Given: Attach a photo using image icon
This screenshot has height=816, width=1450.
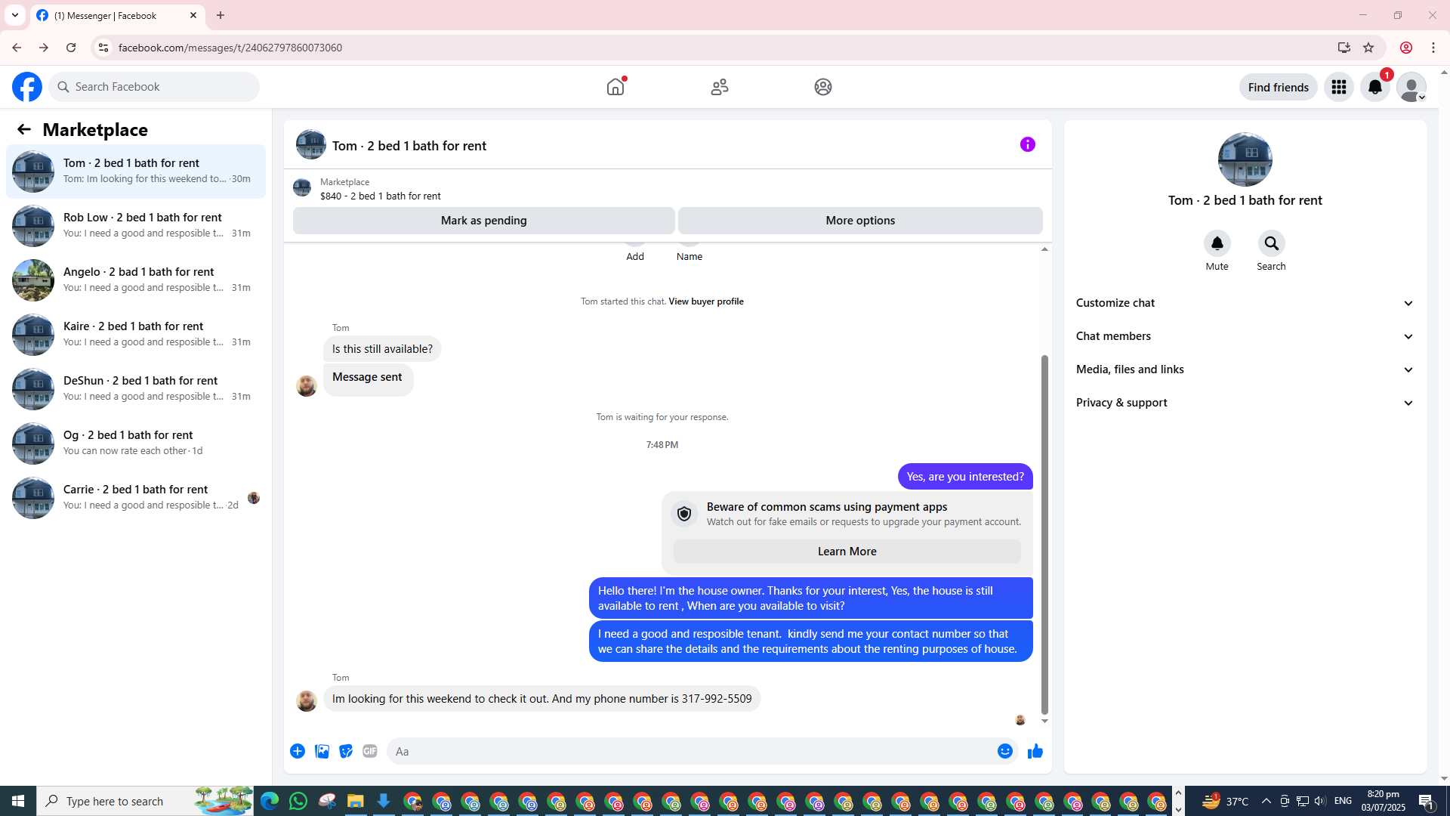Looking at the screenshot, I should pyautogui.click(x=322, y=751).
